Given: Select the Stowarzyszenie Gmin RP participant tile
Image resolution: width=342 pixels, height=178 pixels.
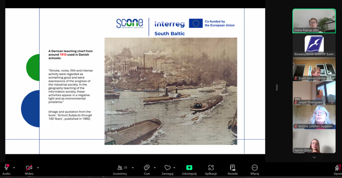Looking at the screenshot, I should (x=314, y=45).
